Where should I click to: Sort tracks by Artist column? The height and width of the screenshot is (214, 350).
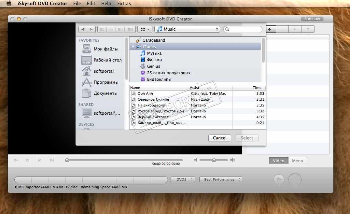tap(211, 88)
